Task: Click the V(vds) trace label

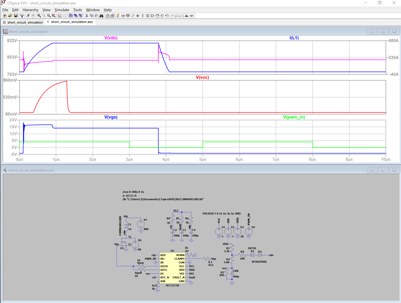Action: (111, 38)
